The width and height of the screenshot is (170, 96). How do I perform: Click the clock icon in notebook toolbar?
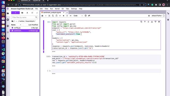[86, 15]
